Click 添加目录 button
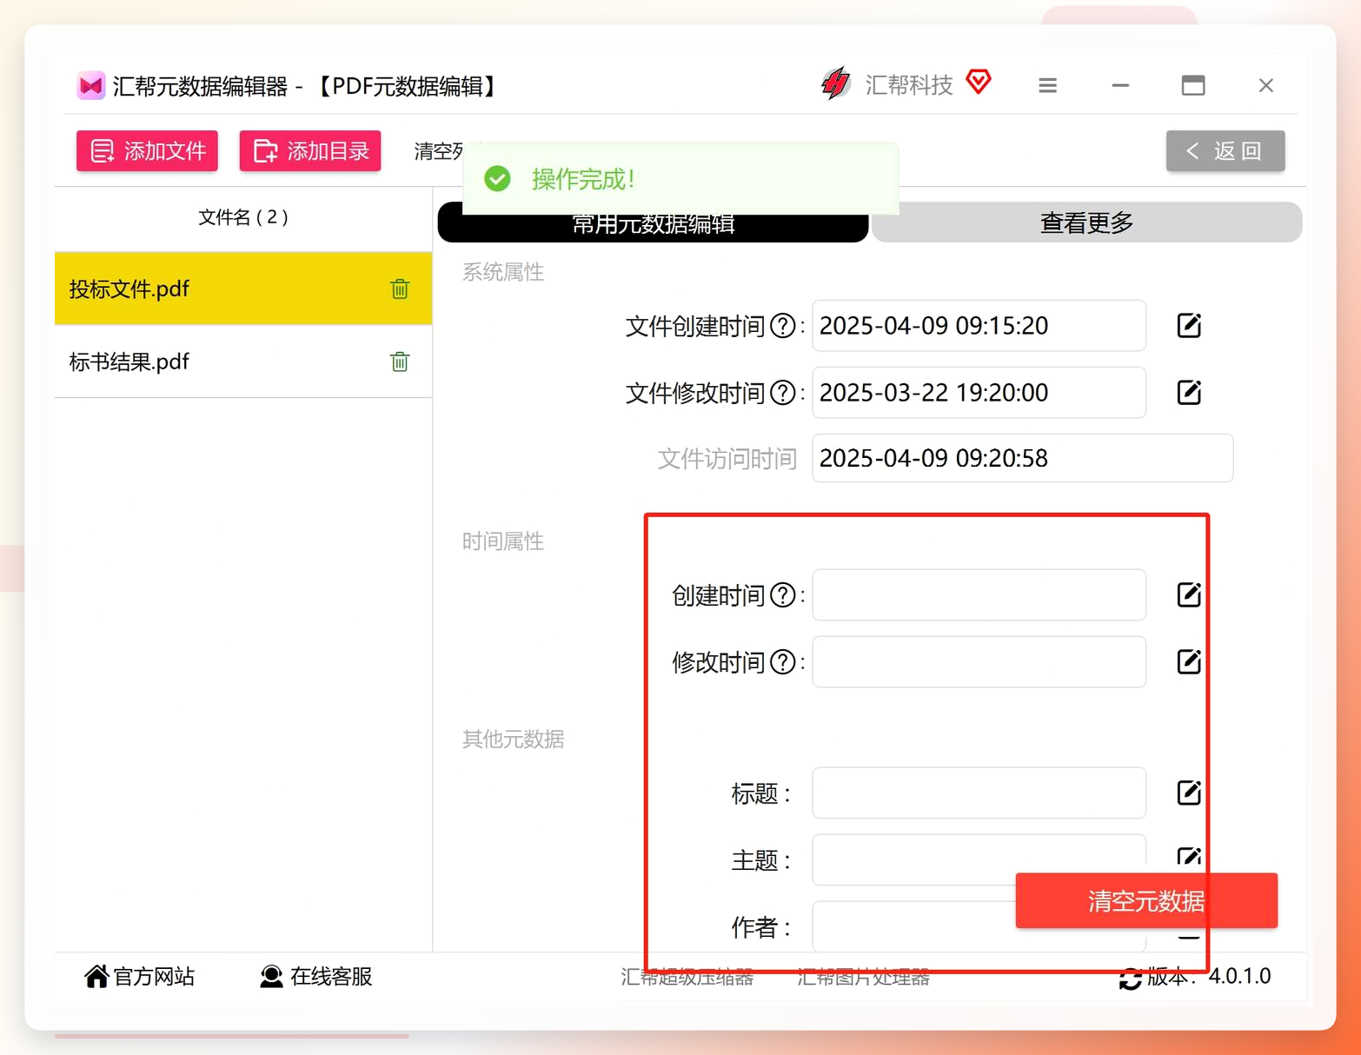The width and height of the screenshot is (1361, 1055). point(310,151)
